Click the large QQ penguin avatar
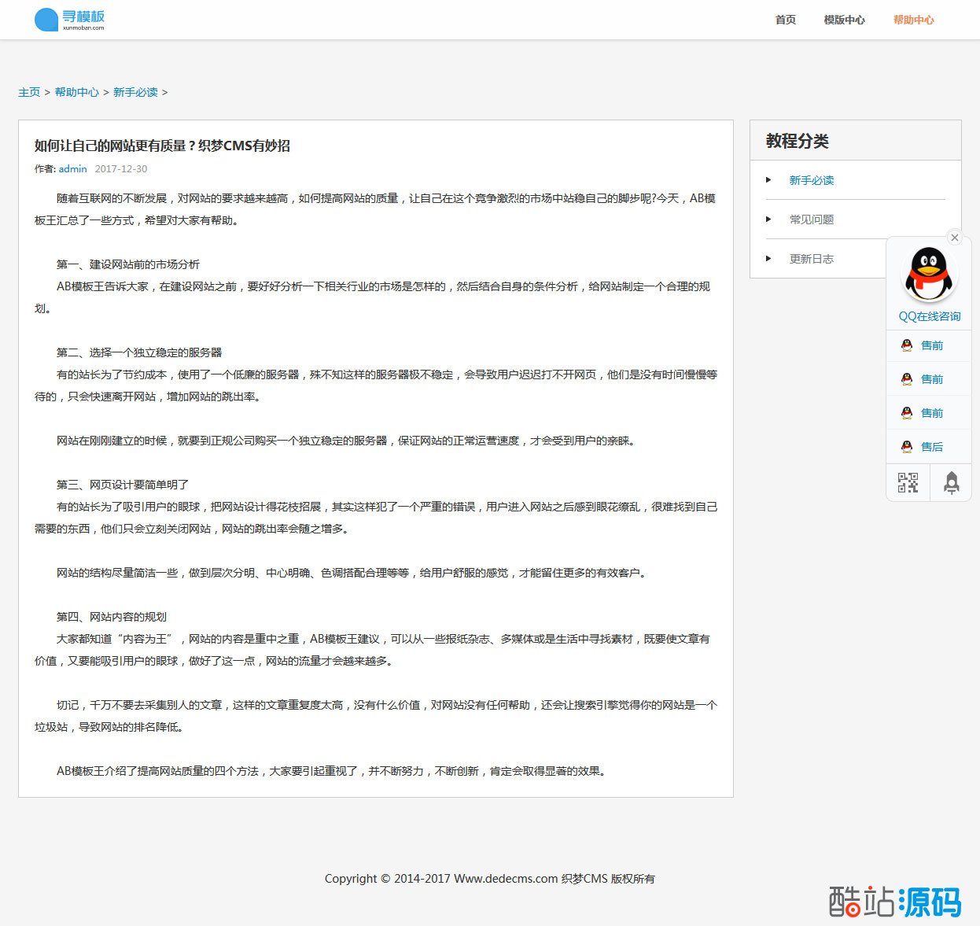 pos(929,274)
